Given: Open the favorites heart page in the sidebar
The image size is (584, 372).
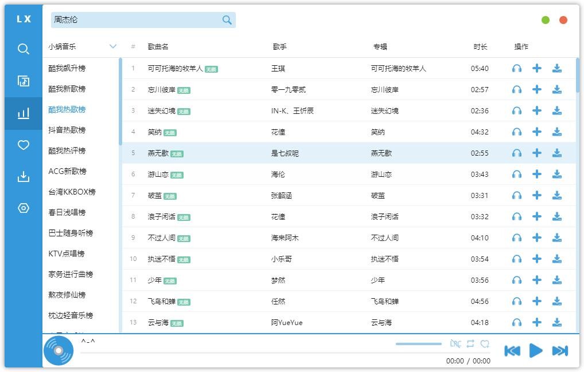Looking at the screenshot, I should point(24,145).
